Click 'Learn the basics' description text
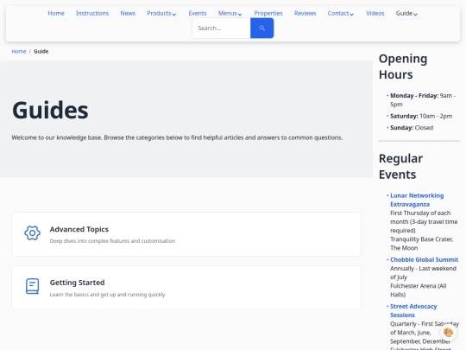466x350 pixels. click(107, 295)
